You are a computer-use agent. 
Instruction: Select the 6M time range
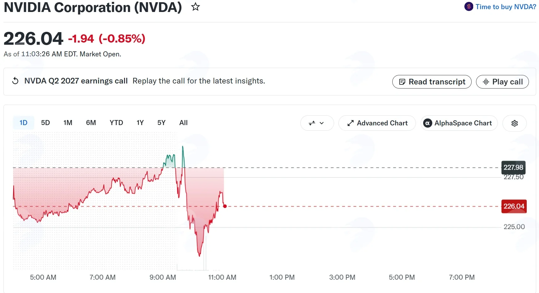[x=91, y=123]
